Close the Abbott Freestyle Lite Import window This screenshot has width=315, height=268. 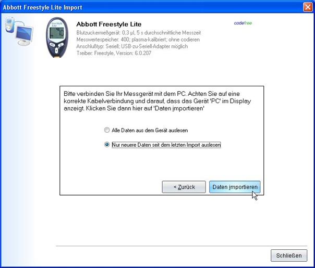308,7
